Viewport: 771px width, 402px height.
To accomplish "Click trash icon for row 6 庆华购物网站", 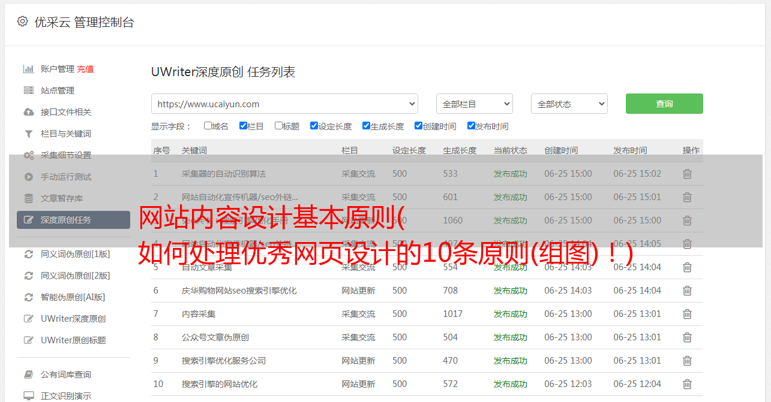I will click(x=687, y=291).
